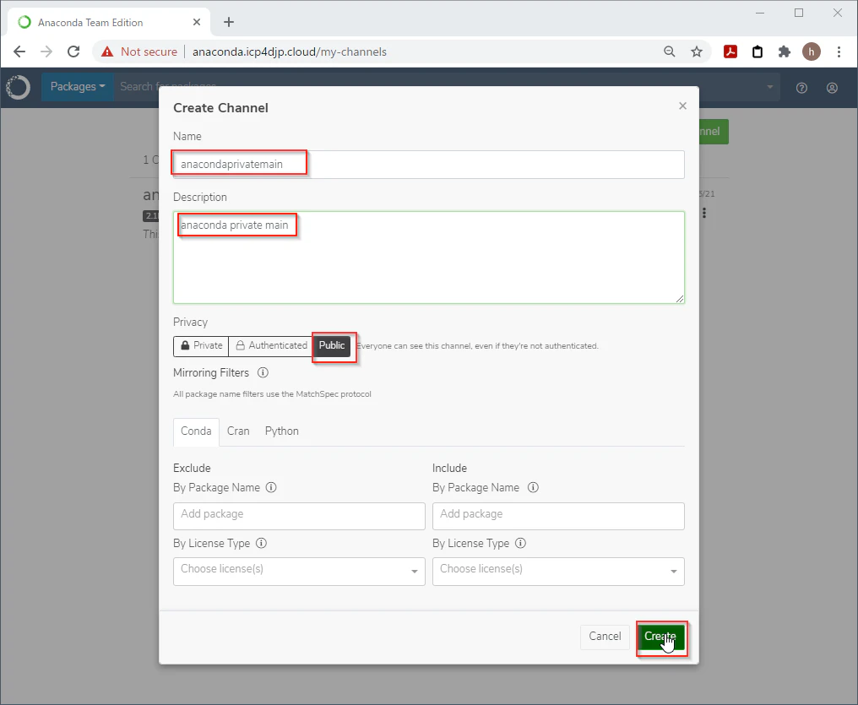This screenshot has width=858, height=705.
Task: Click Exclude Add package field
Action: tap(299, 516)
